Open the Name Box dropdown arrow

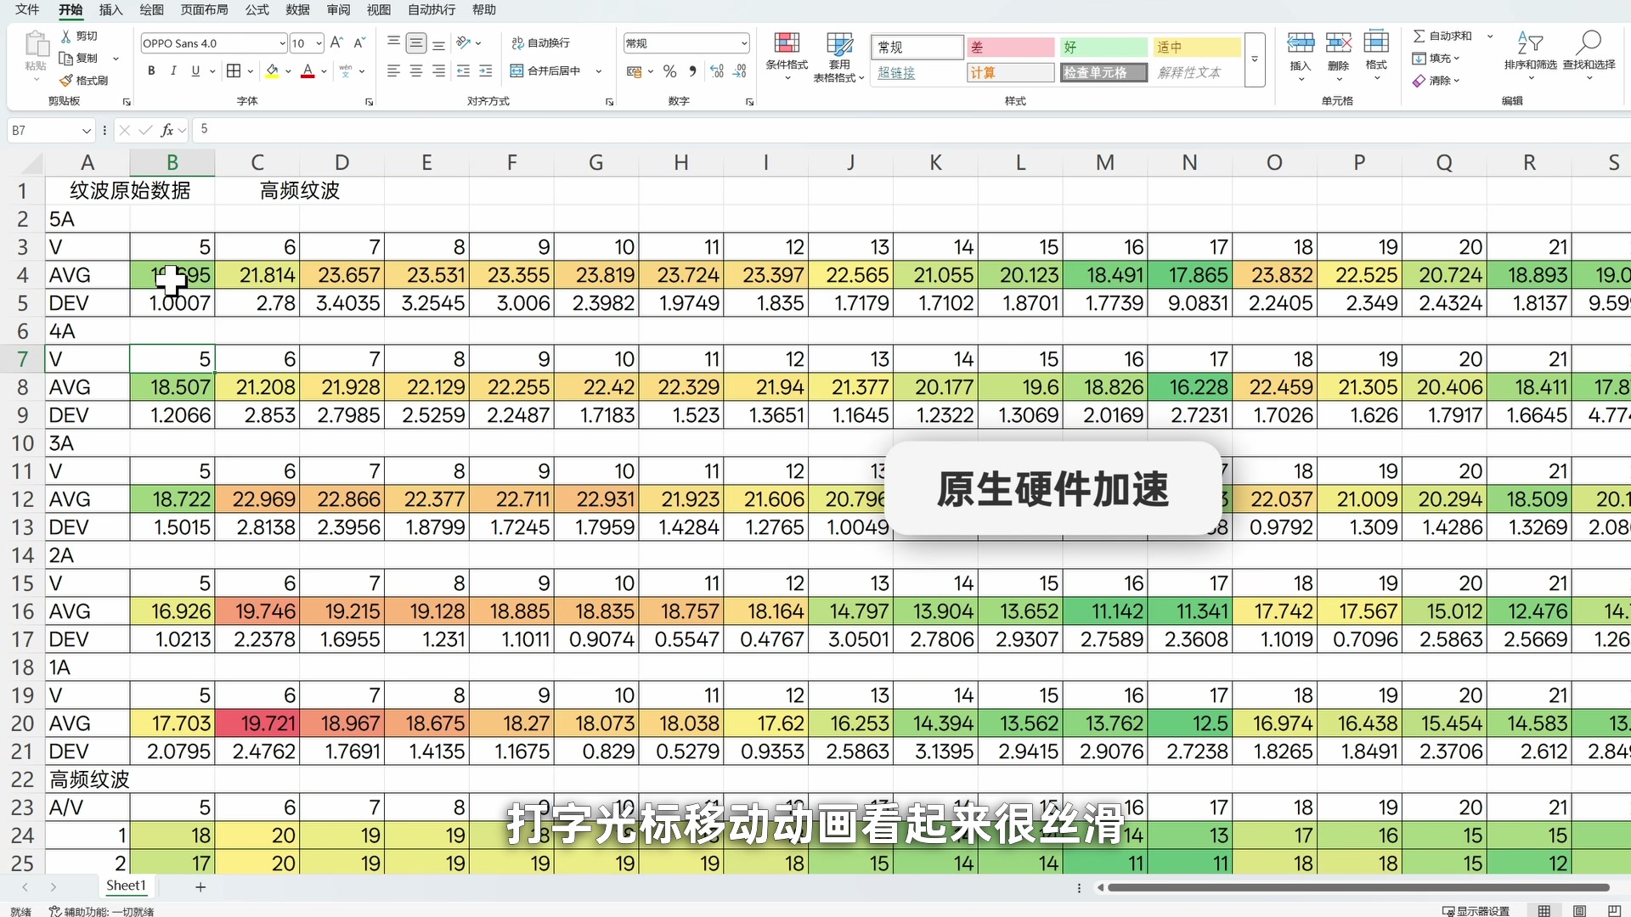tap(86, 131)
